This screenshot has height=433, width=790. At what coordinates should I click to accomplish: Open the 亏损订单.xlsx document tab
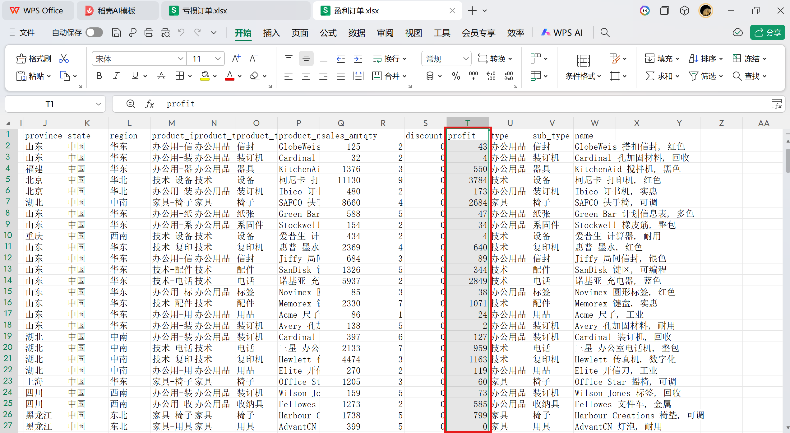204,11
